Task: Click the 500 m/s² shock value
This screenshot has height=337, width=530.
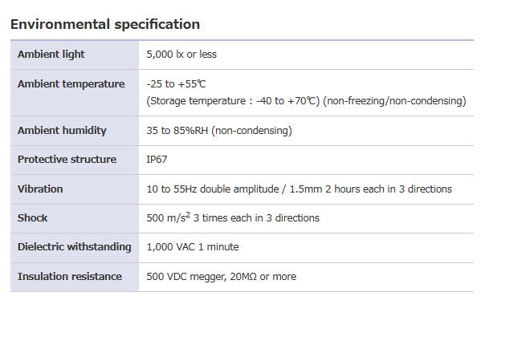Action: (169, 218)
